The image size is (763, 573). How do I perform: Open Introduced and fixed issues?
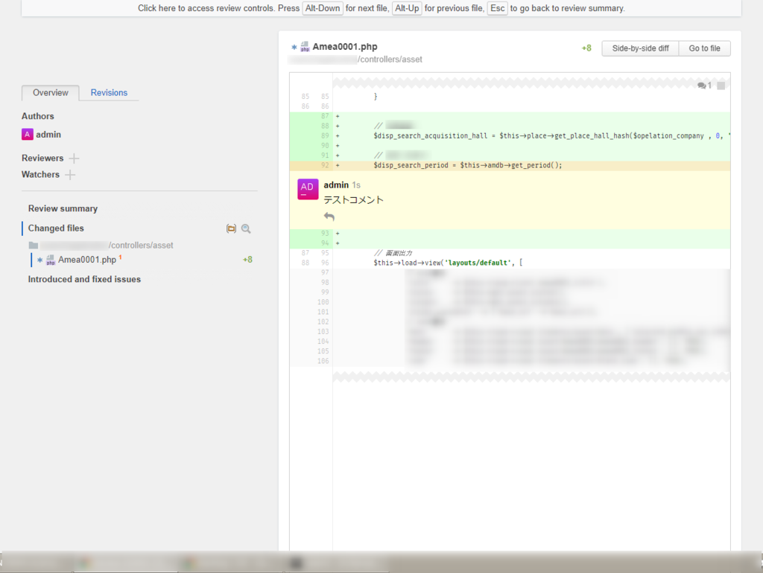coord(84,279)
